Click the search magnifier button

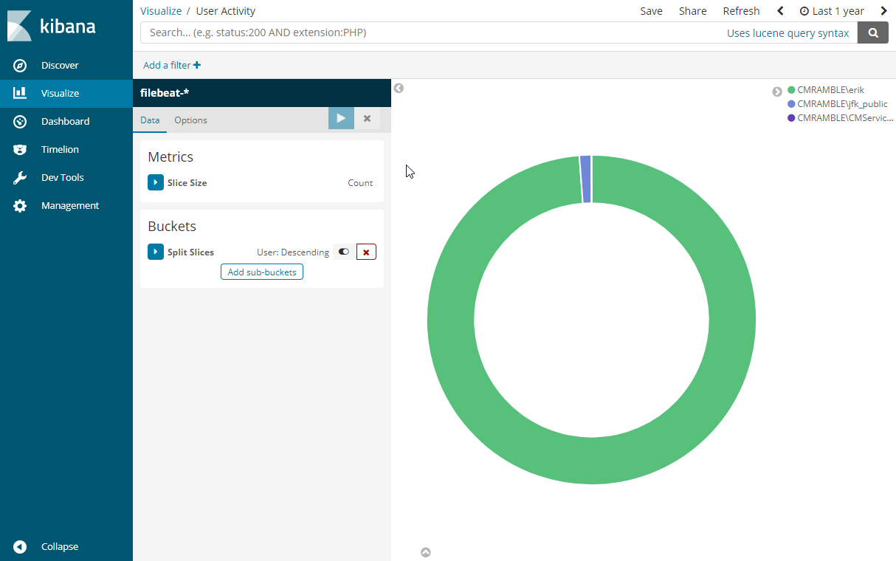[873, 32]
